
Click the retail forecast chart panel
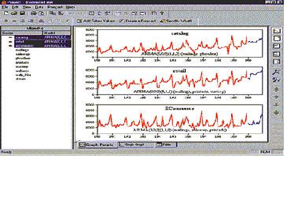click(180, 81)
